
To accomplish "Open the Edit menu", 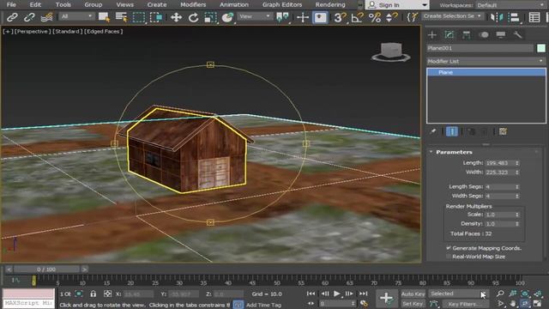I will [x=35, y=5].
